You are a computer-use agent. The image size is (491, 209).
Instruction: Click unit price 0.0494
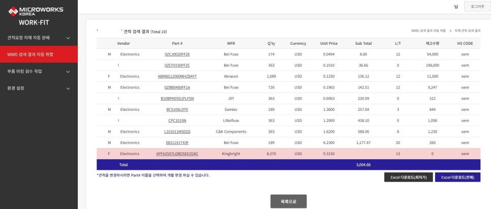click(329, 54)
